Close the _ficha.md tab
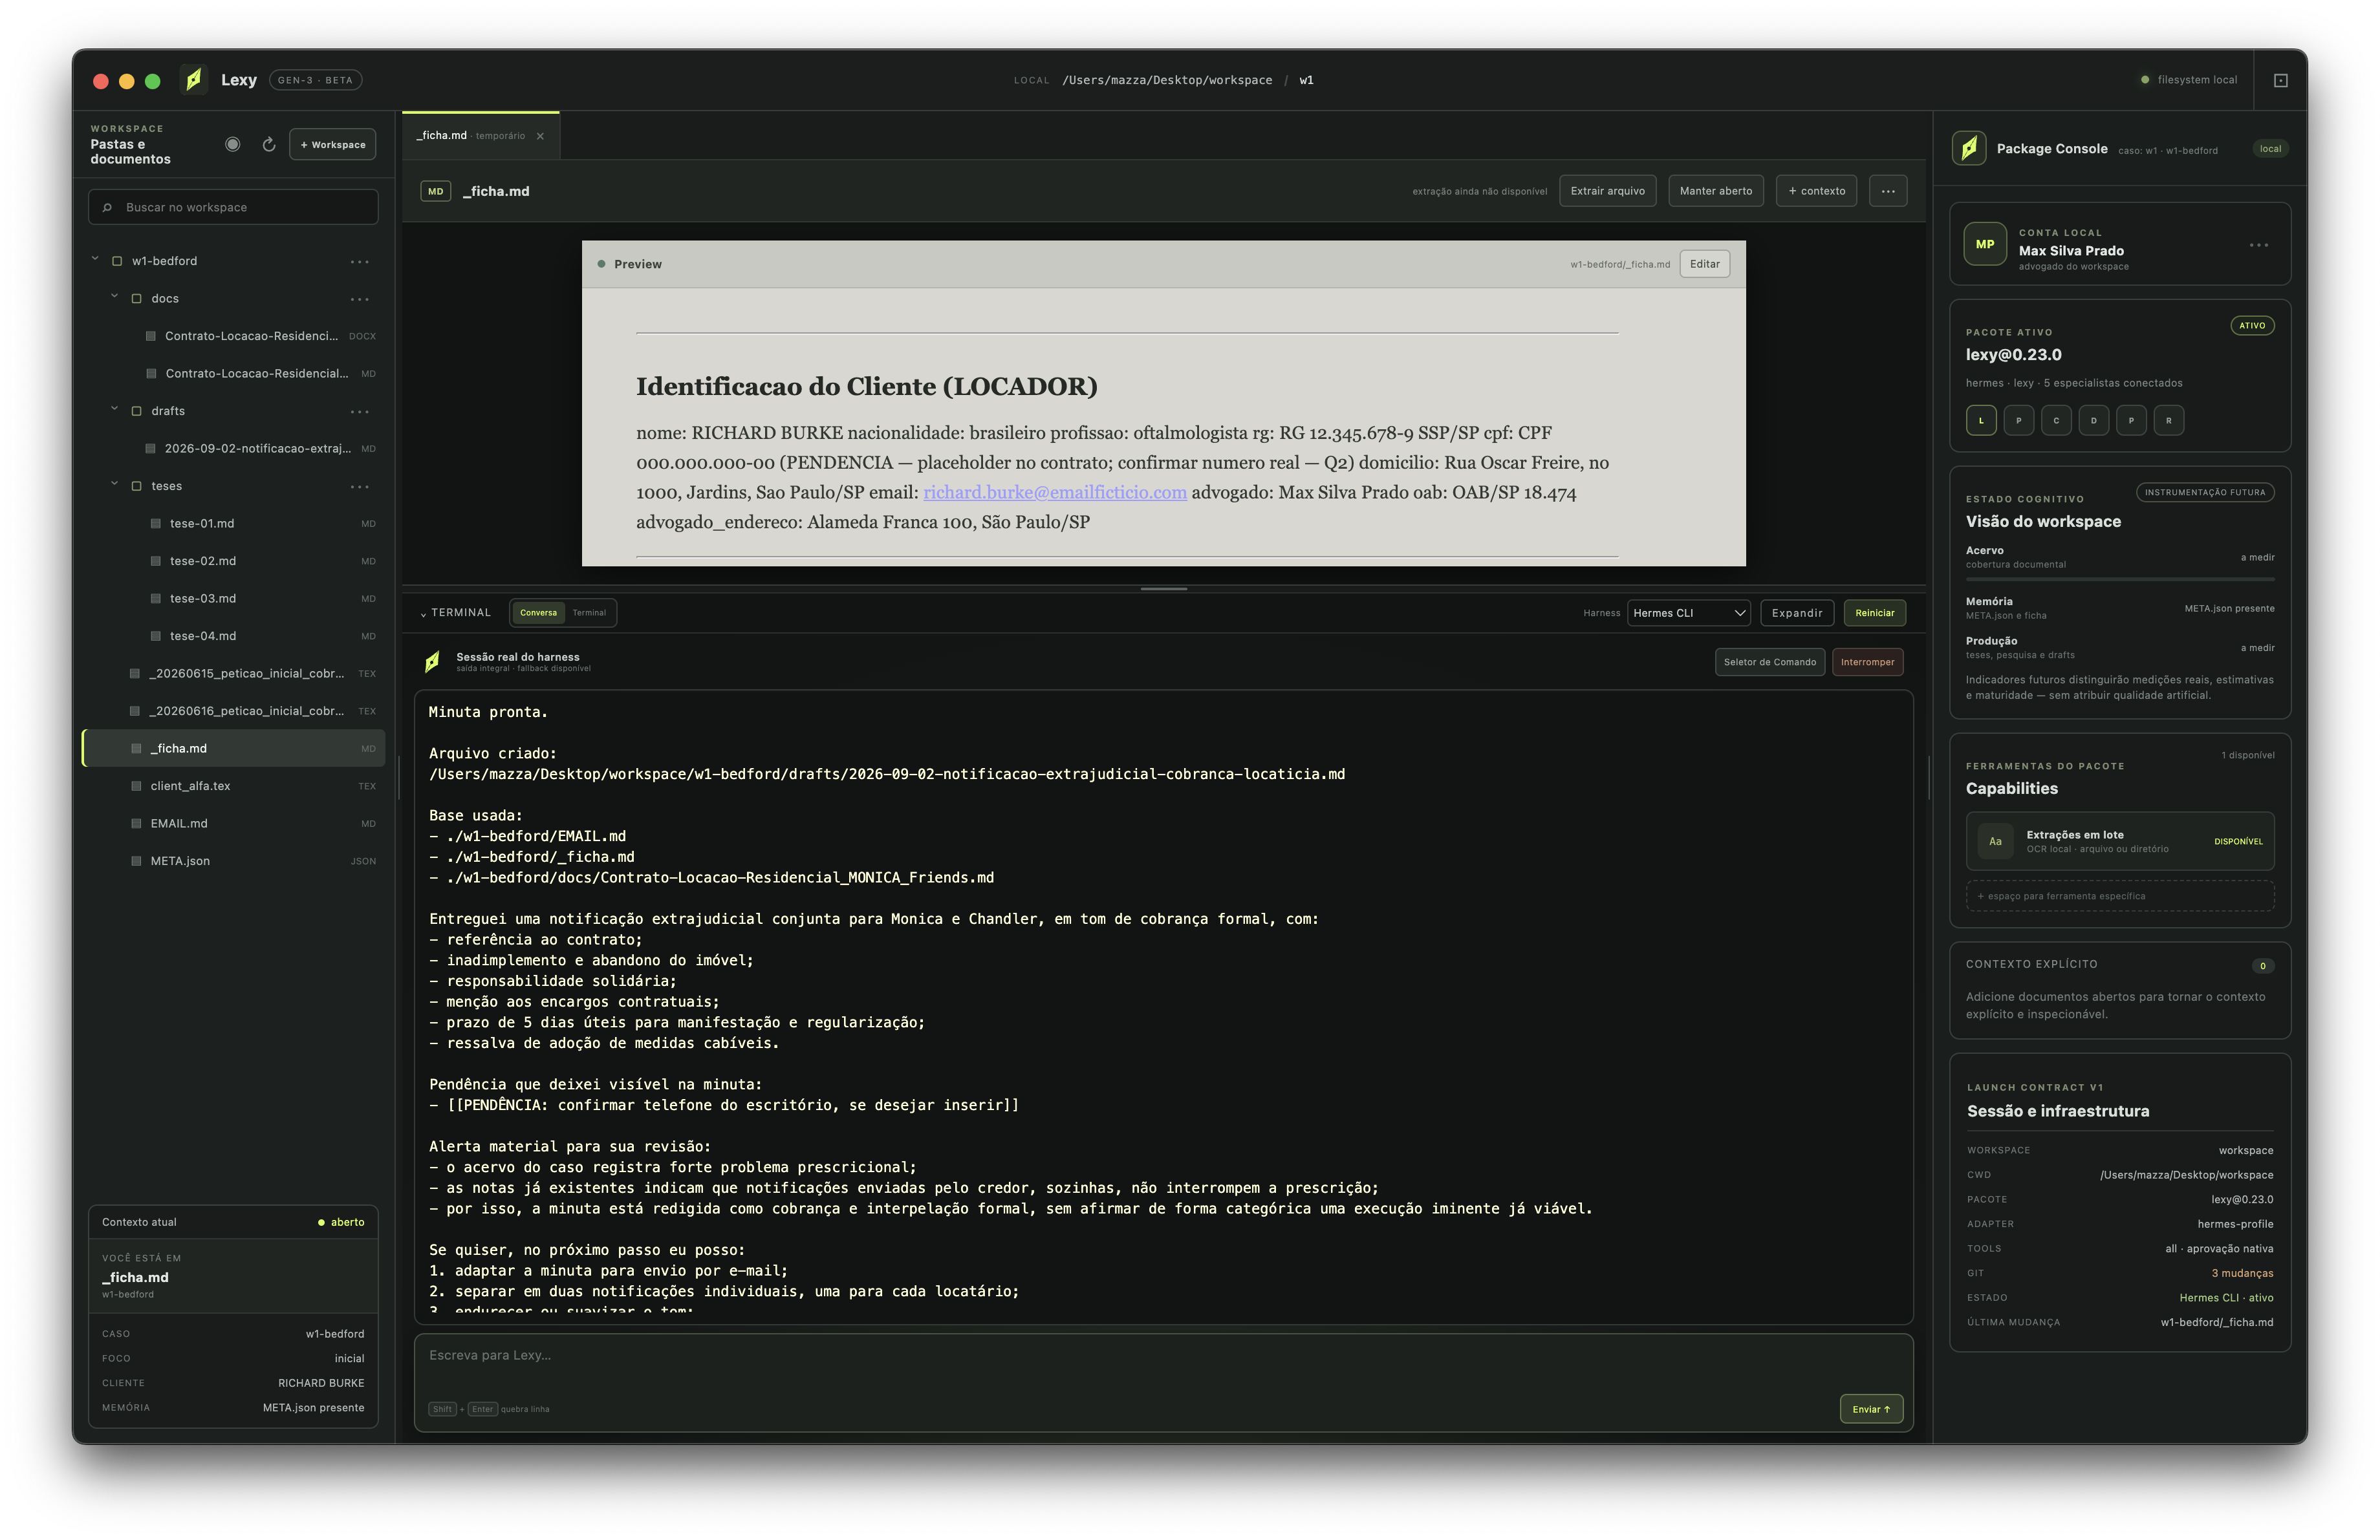2380x1540 pixels. click(x=541, y=136)
